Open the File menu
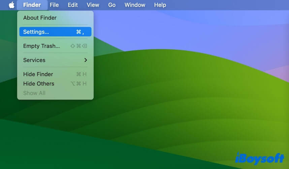The width and height of the screenshot is (289, 169). point(54,5)
